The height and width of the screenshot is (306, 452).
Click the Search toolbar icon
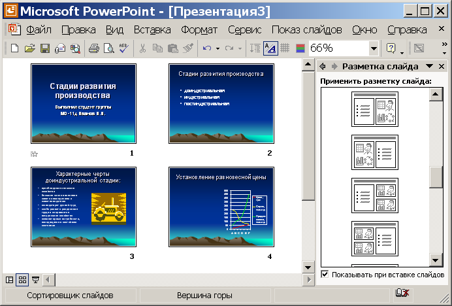click(75, 48)
